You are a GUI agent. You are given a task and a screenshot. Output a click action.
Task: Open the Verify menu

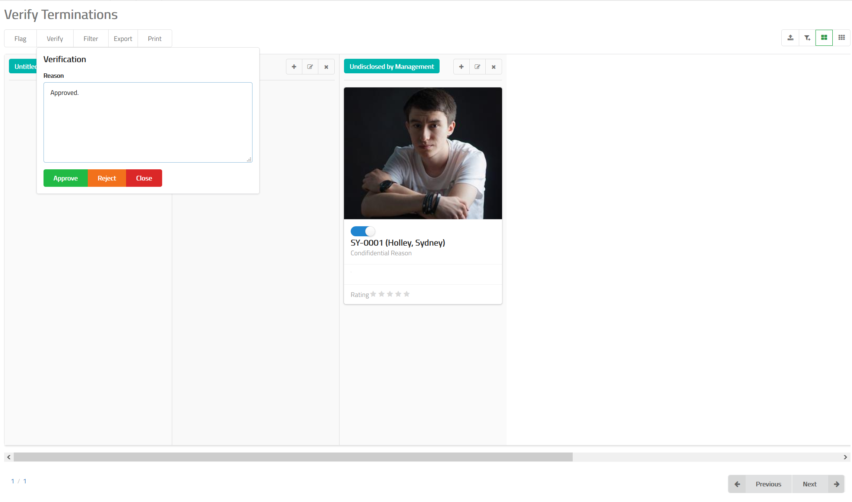click(55, 39)
